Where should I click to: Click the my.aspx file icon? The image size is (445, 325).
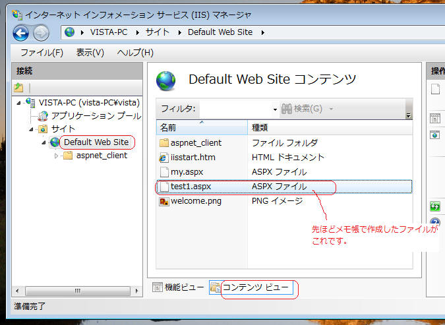click(x=164, y=172)
